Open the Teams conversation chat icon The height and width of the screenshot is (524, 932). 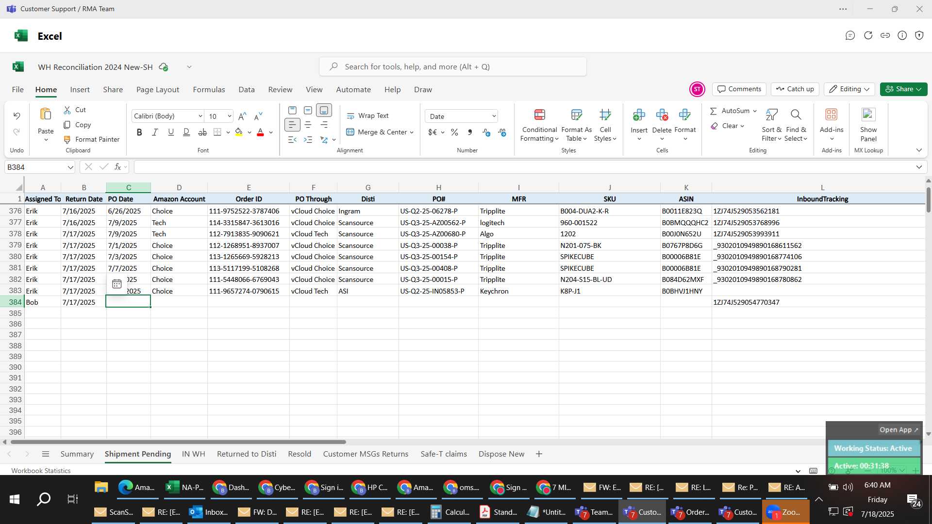(x=849, y=35)
